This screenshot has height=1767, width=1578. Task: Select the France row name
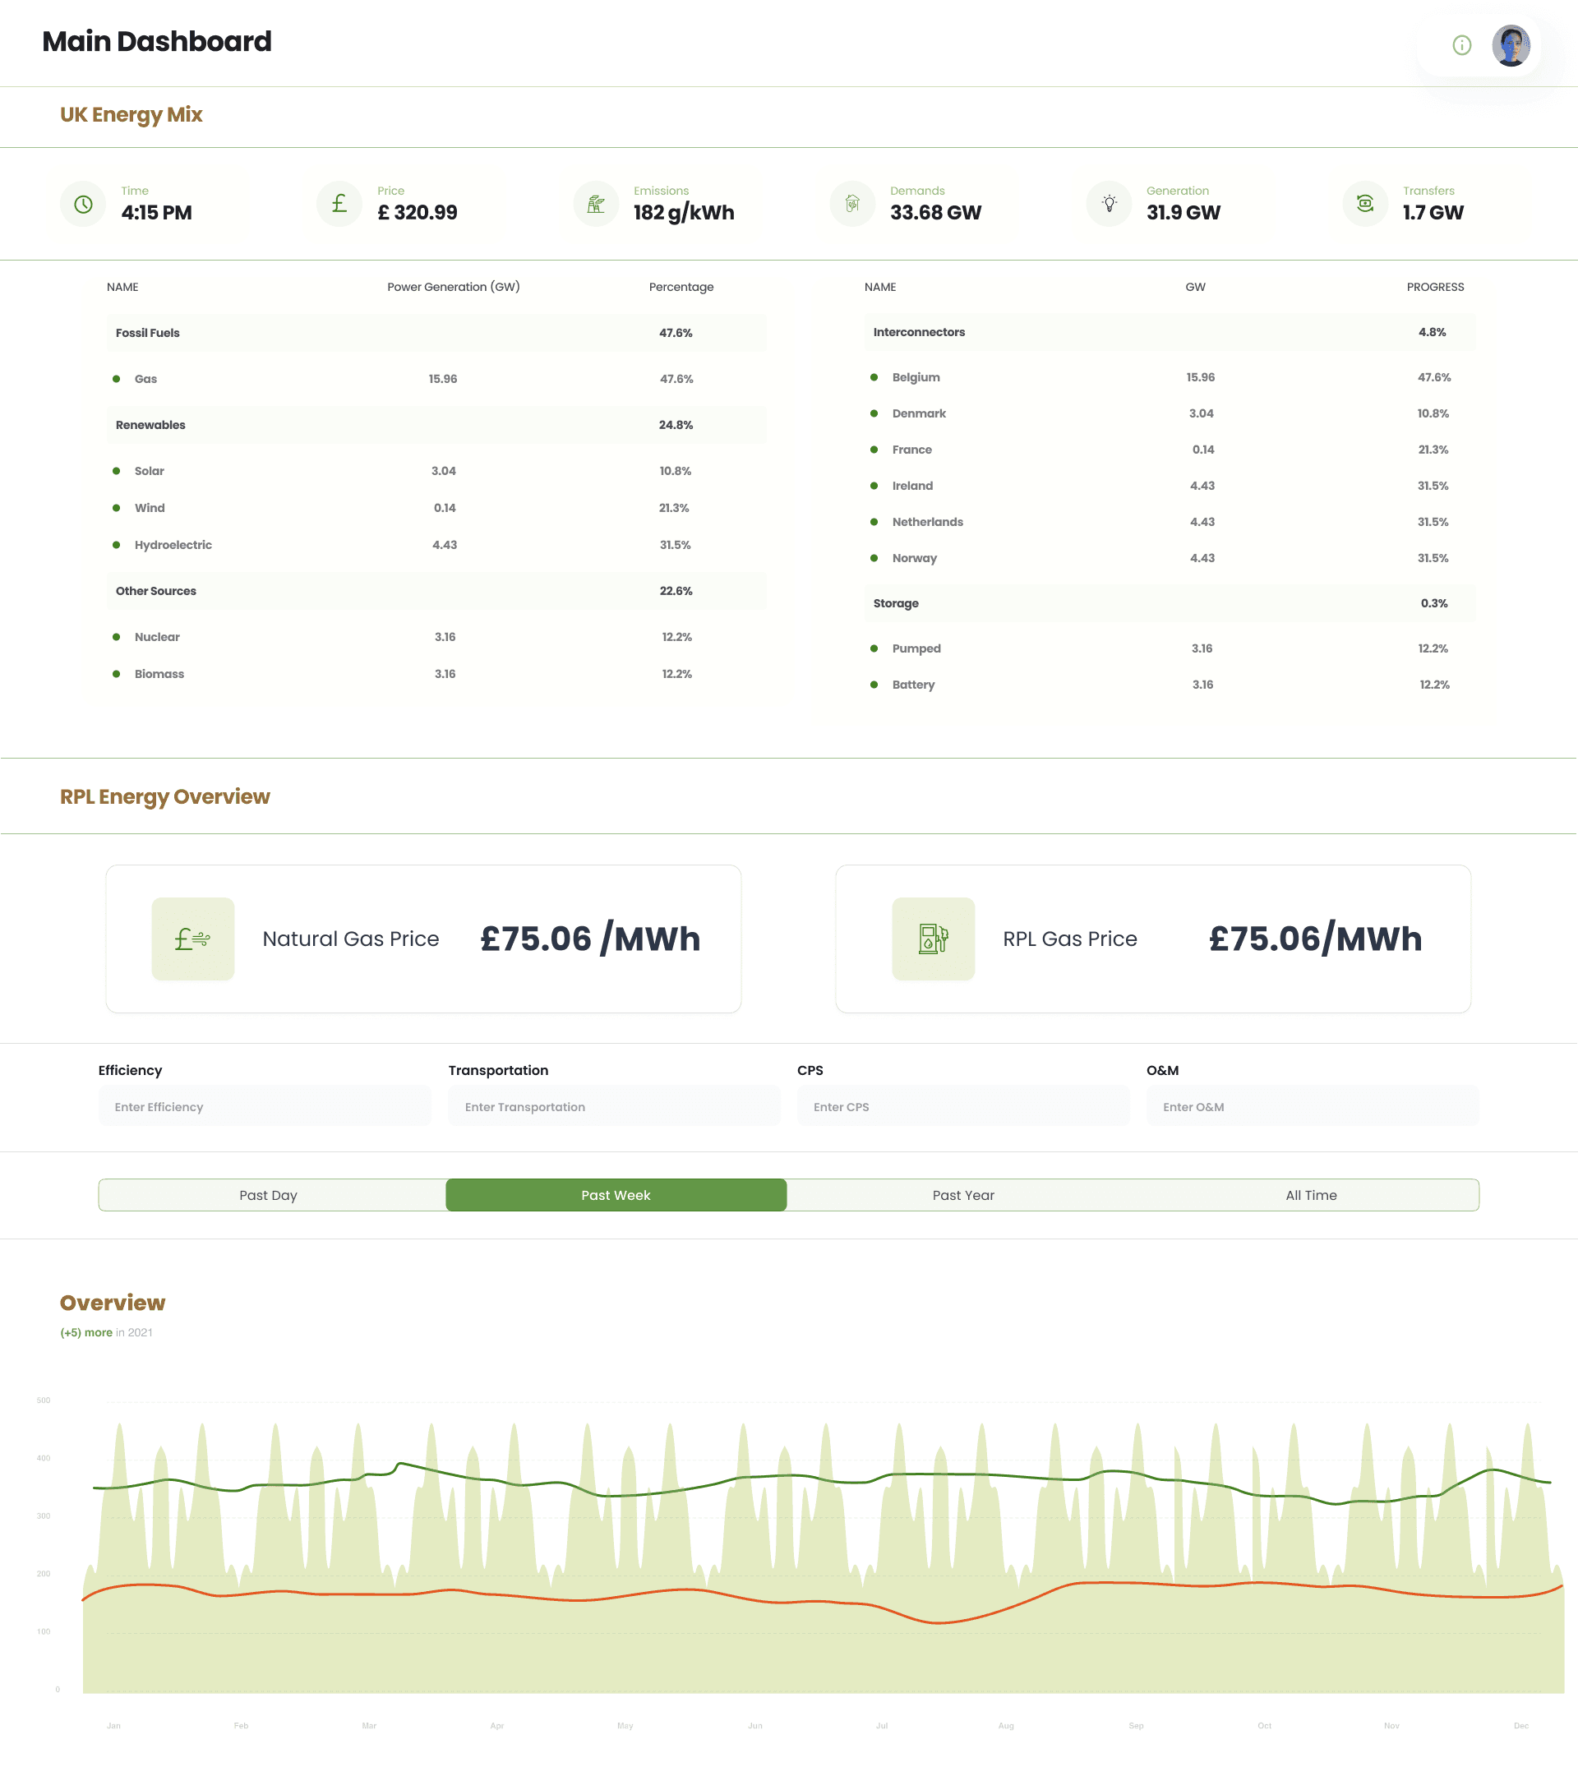(x=911, y=449)
